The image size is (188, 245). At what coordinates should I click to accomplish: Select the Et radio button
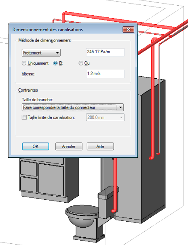coord(55,63)
